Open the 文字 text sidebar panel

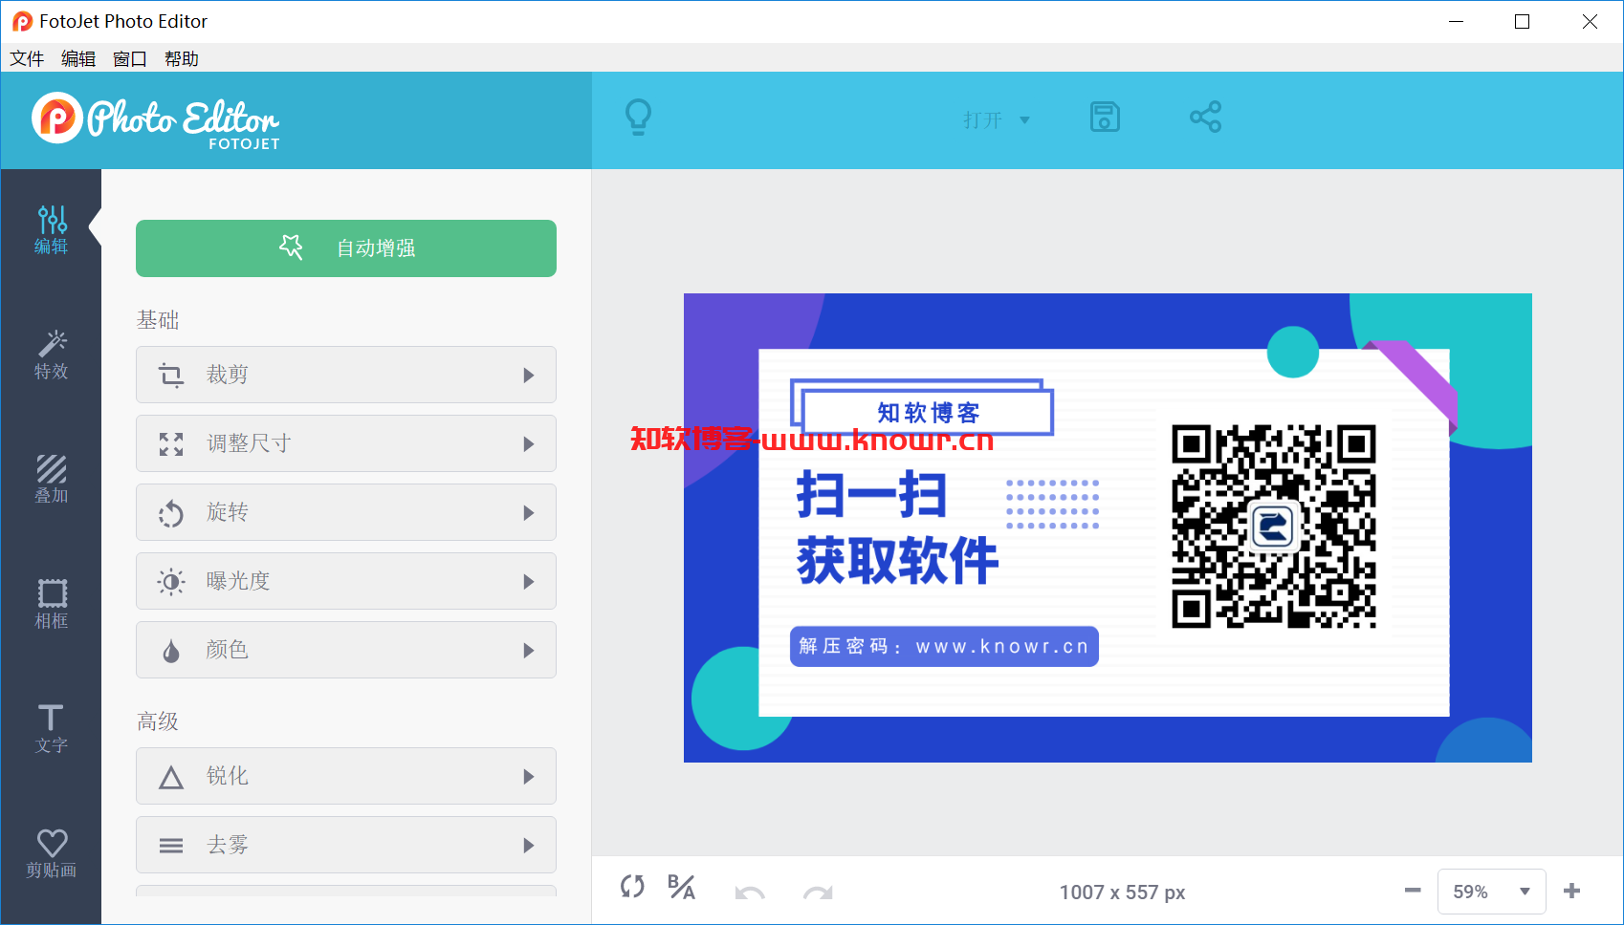(52, 729)
